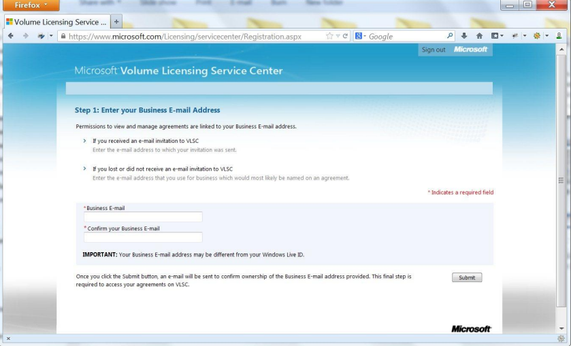Click the toolbar icon right of the Bookmarks icon
571x346 pixels.
click(x=515, y=35)
